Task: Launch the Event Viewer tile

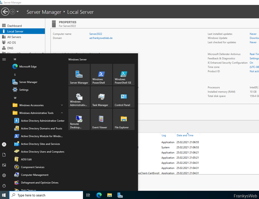Action: [101, 119]
